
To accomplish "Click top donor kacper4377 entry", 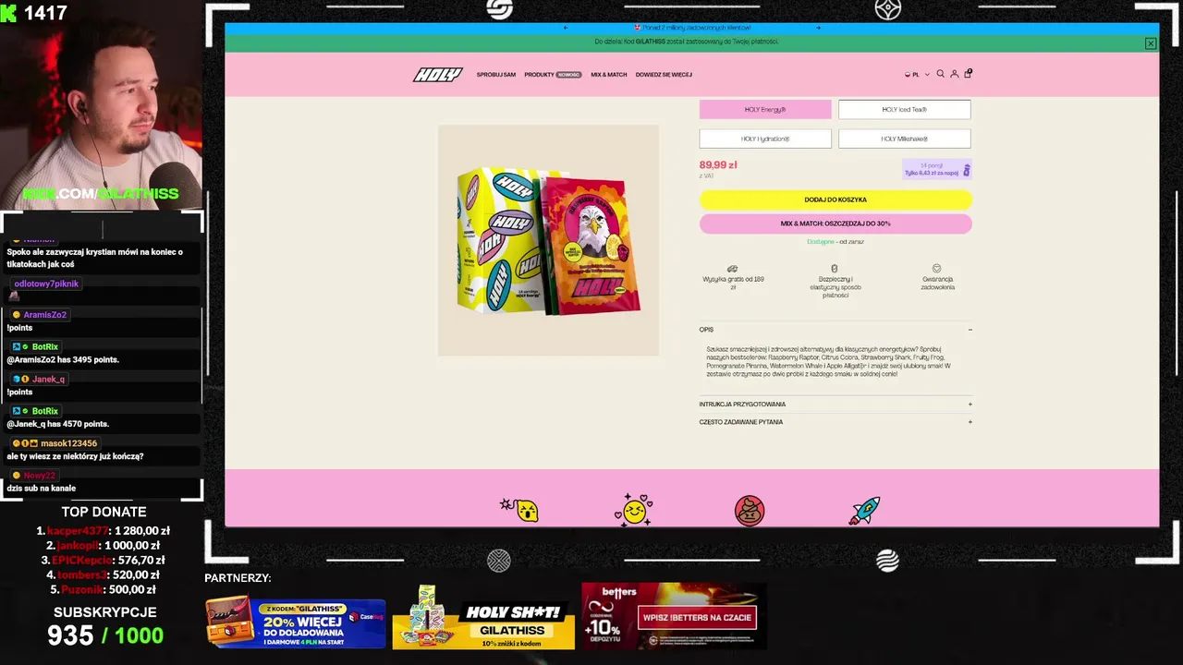I will click(104, 531).
